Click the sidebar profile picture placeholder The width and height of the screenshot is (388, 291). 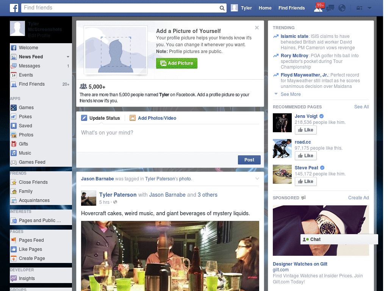(x=17, y=28)
